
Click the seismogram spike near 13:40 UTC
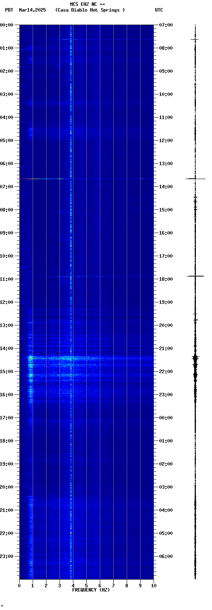tap(195, 179)
